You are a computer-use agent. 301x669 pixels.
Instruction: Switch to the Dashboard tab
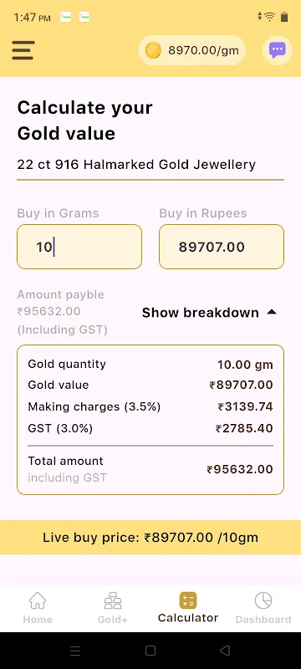point(263,608)
